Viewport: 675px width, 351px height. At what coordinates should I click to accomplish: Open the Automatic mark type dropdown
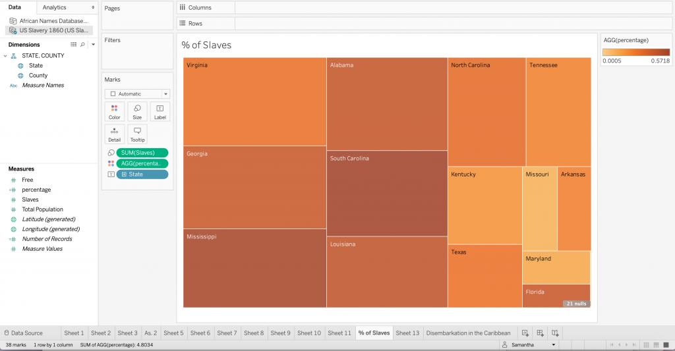pos(137,94)
